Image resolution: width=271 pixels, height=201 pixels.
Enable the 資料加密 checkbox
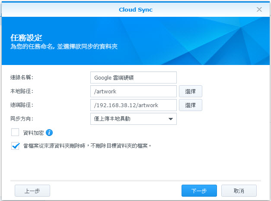click(16, 132)
